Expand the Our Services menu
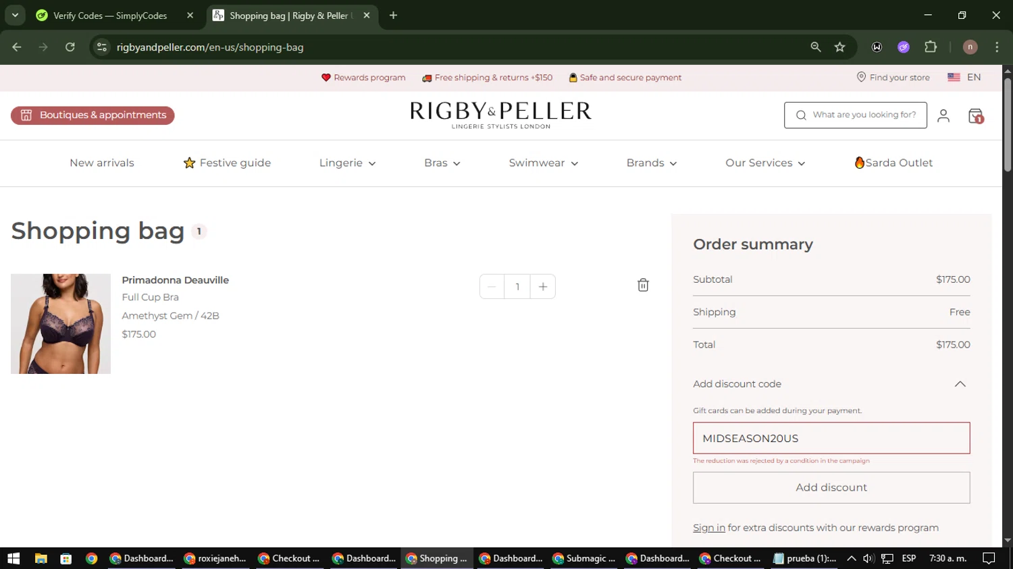 tap(765, 163)
